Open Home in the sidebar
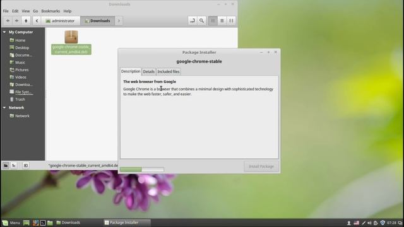Image resolution: width=404 pixels, height=227 pixels. point(18,40)
